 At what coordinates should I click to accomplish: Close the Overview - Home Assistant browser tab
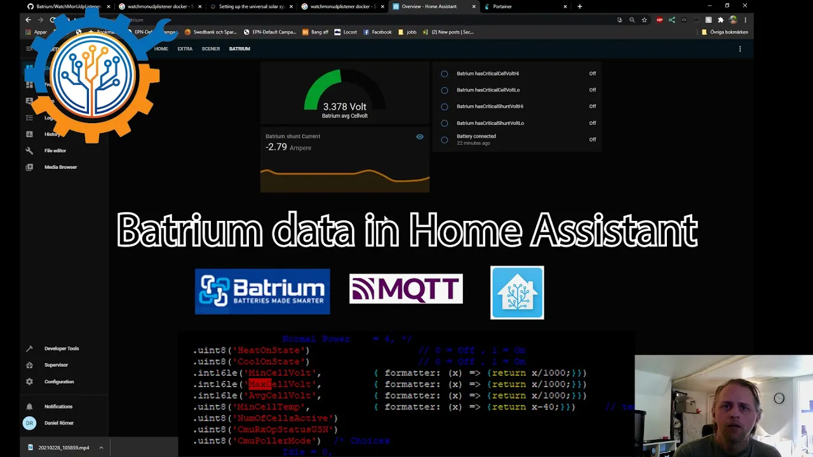(474, 6)
